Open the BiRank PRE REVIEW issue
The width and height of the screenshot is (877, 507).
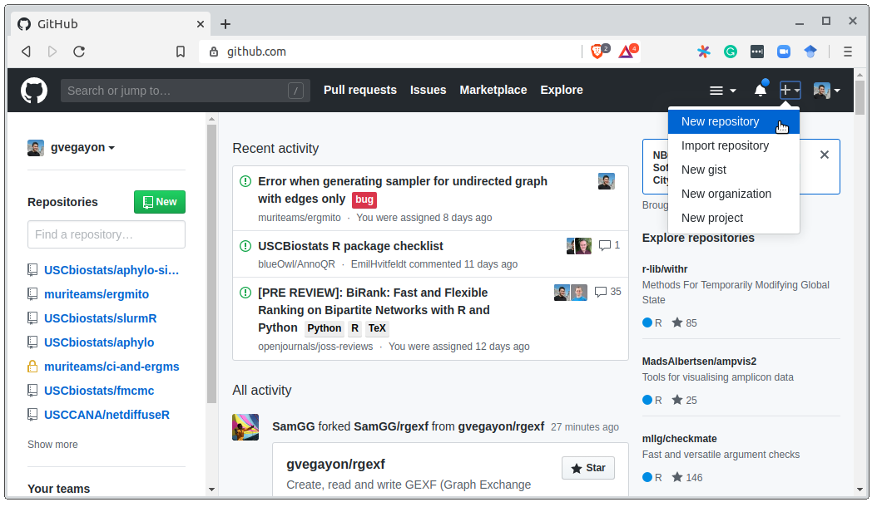(374, 310)
